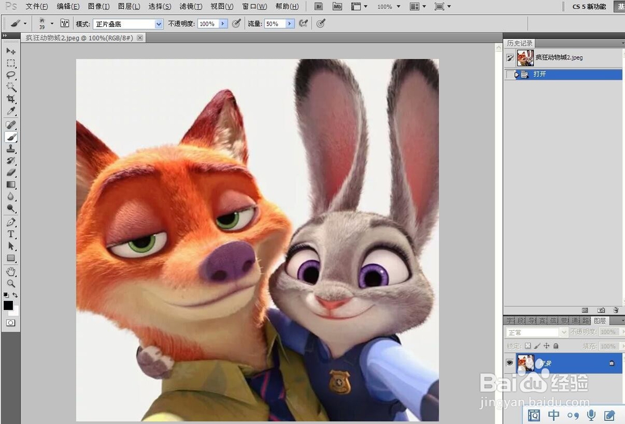The width and height of the screenshot is (625, 424).
Task: Select the History Brush tool
Action: [11, 160]
